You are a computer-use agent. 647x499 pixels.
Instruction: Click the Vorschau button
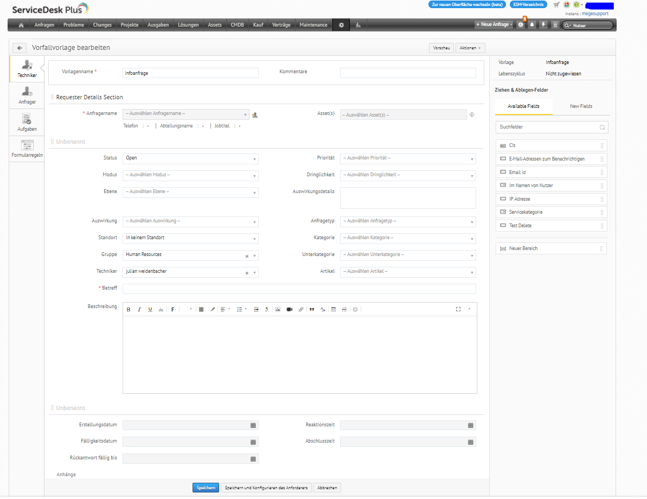pos(441,48)
